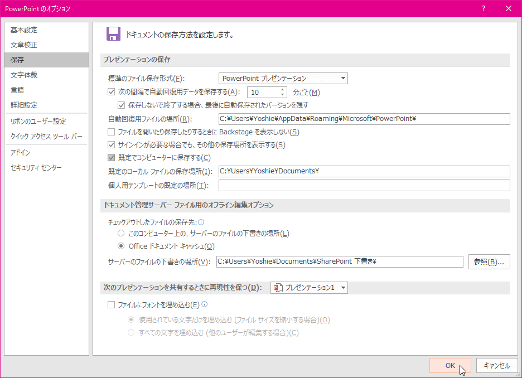This screenshot has height=378, width=522.
Task: Select 保存 category in sidebar
Action: click(47, 60)
